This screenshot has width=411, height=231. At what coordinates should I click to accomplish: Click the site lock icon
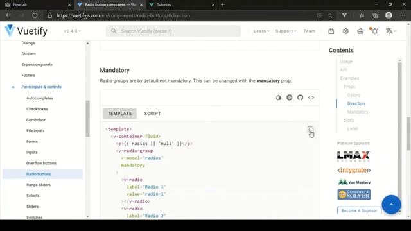(x=50, y=15)
